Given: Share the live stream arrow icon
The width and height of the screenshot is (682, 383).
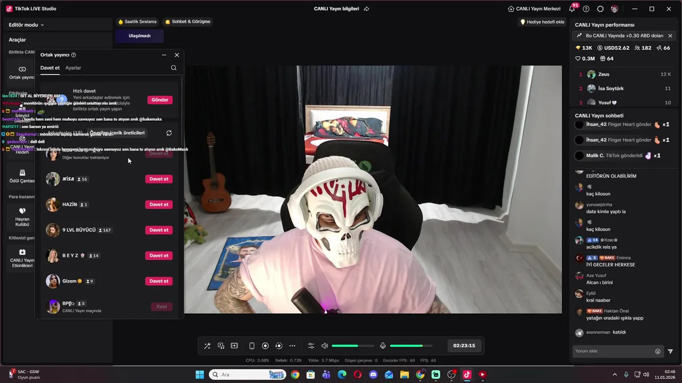Looking at the screenshot, I should [367, 9].
